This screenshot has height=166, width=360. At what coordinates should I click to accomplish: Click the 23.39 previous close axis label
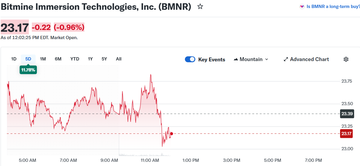pyautogui.click(x=346, y=114)
